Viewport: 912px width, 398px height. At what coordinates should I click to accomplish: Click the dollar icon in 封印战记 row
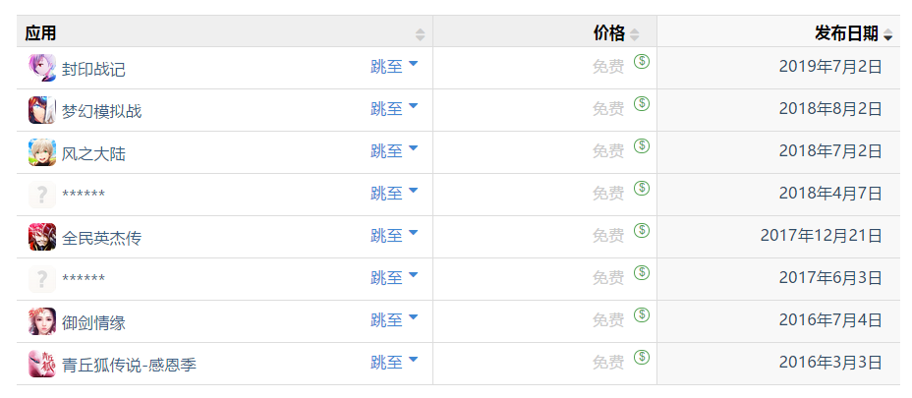tap(642, 61)
